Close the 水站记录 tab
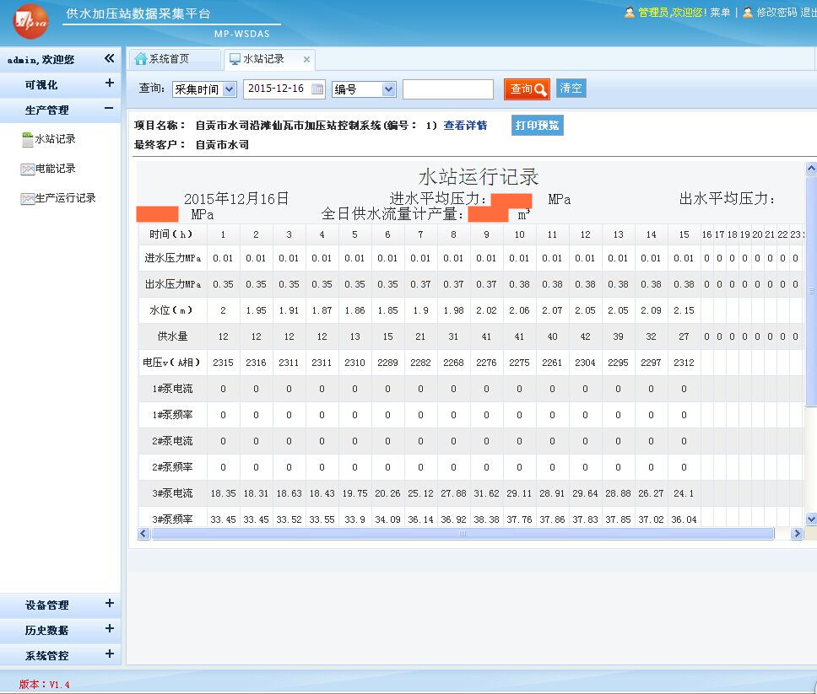The height and width of the screenshot is (694, 817). click(306, 60)
